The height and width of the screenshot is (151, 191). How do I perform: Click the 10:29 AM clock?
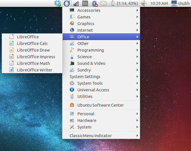159,3
